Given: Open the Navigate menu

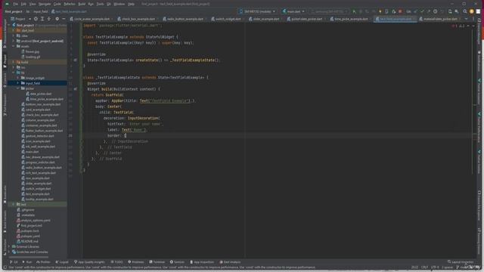Looking at the screenshot, I should pos(45,4).
